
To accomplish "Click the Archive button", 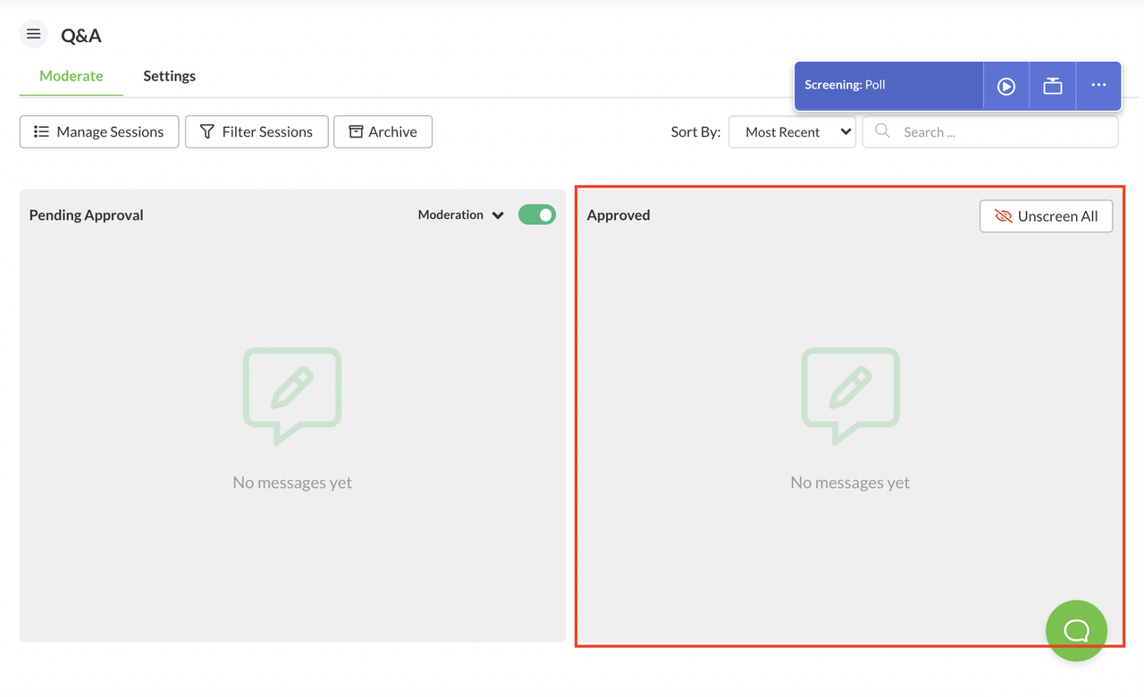I will coord(383,131).
